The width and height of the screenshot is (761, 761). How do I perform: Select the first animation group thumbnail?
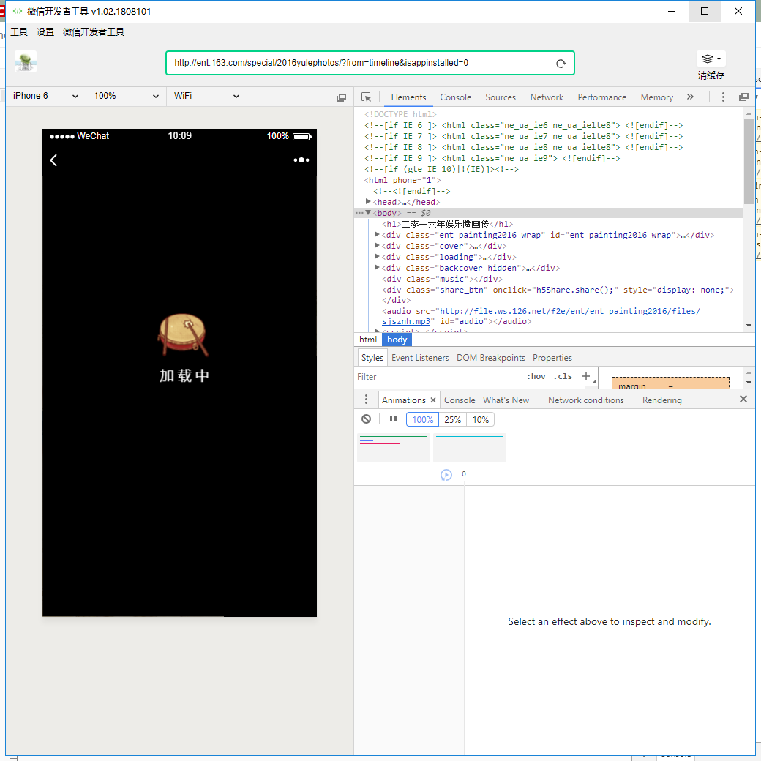pyautogui.click(x=394, y=448)
